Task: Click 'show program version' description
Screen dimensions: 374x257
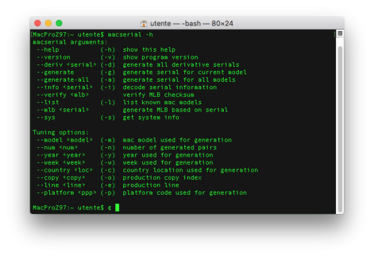Action: click(x=161, y=57)
